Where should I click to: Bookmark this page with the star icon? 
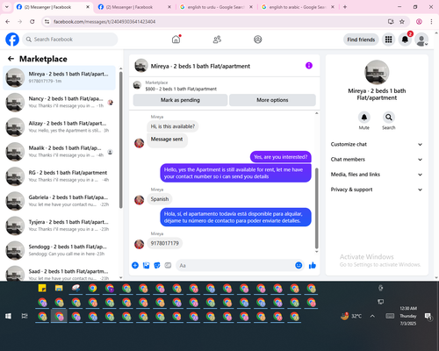[402, 21]
